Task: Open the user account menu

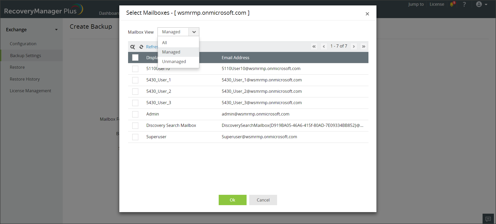Action: pyautogui.click(x=482, y=4)
